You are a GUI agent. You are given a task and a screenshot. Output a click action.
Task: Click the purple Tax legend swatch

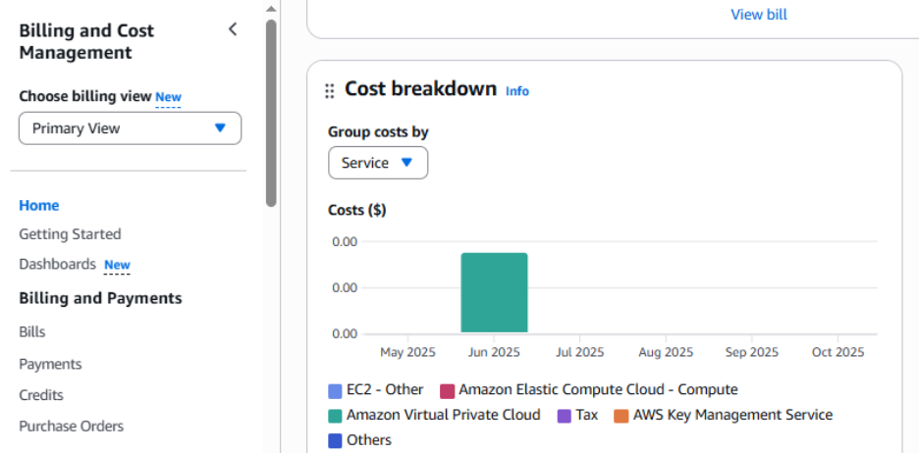[x=565, y=416]
